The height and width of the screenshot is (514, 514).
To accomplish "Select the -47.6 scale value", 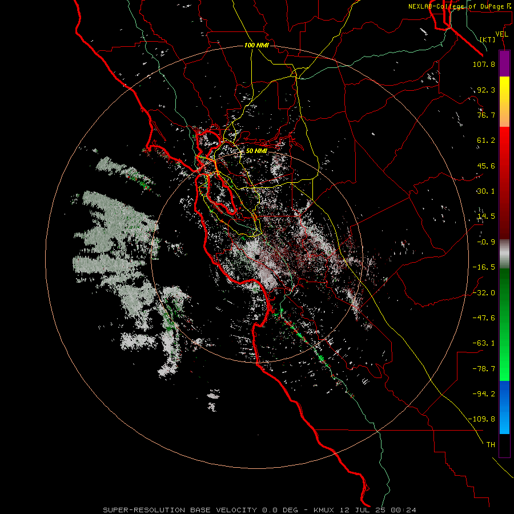I will tap(484, 318).
